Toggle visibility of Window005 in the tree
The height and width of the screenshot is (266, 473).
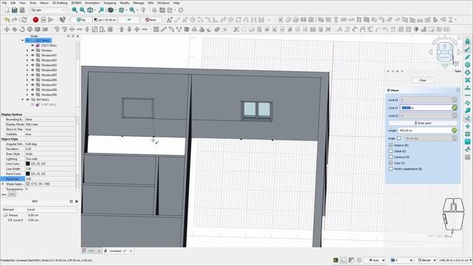(x=33, y=75)
